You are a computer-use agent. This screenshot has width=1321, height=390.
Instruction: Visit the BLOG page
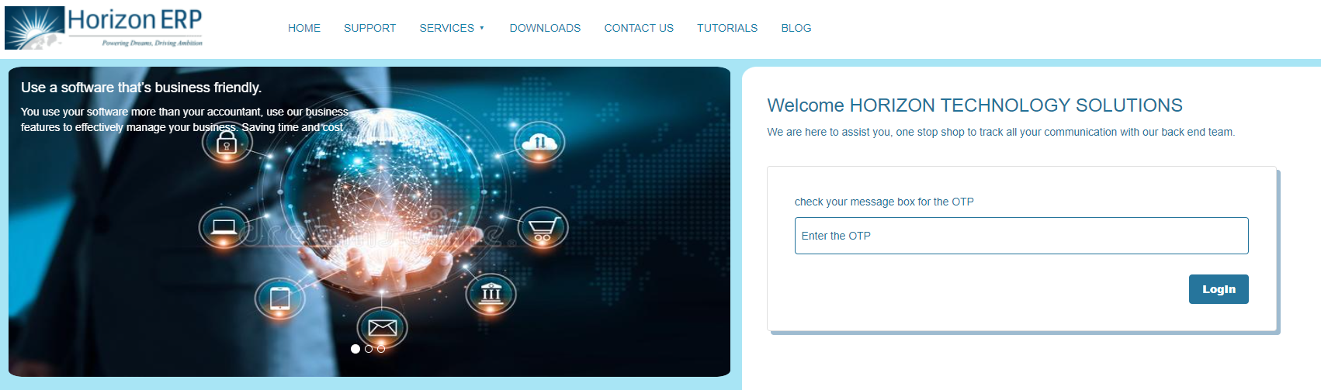796,28
